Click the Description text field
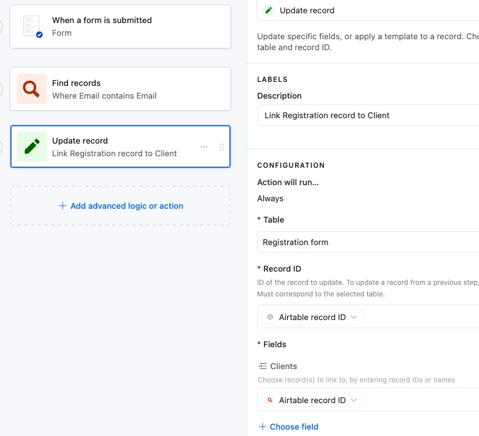The image size is (479, 436). pos(369,115)
